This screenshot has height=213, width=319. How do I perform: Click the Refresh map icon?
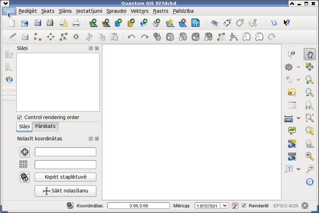[310, 182]
